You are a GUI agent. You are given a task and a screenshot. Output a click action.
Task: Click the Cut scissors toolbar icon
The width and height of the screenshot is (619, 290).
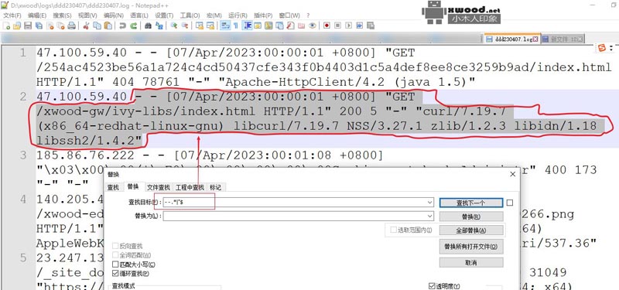click(x=85, y=26)
